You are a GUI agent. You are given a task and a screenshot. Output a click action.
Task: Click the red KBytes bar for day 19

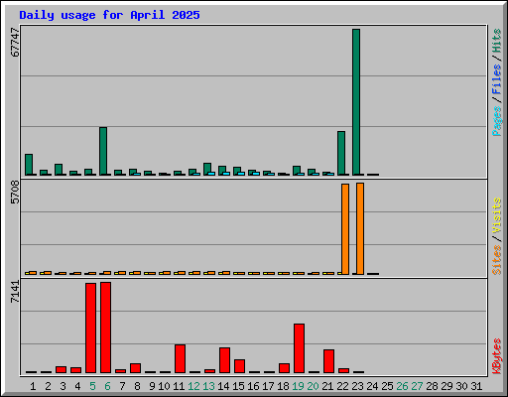click(299, 348)
